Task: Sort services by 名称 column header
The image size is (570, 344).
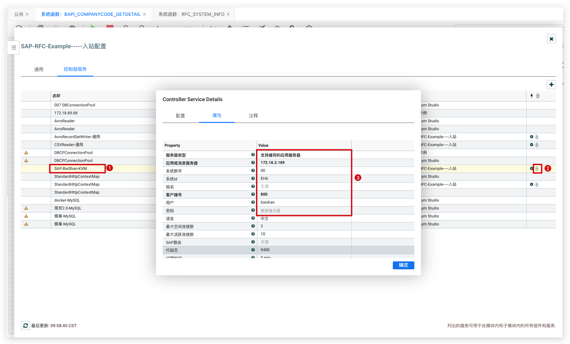Action: (x=56, y=96)
